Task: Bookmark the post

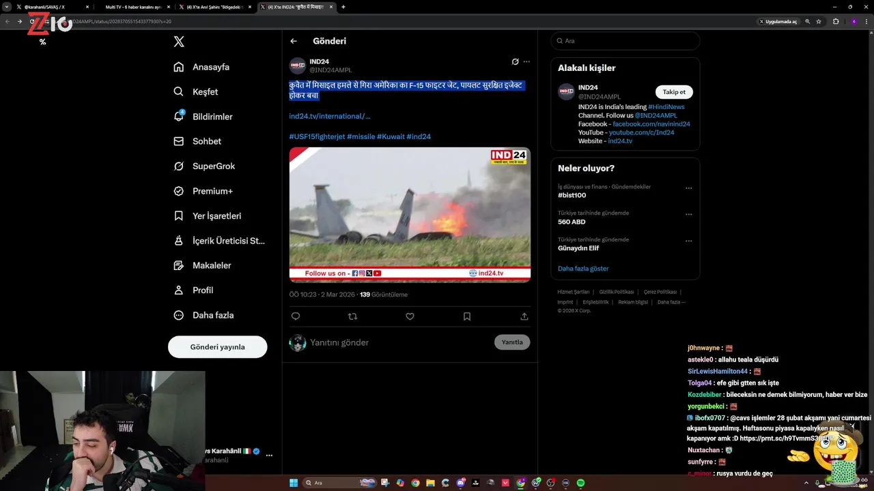Action: pos(467,316)
